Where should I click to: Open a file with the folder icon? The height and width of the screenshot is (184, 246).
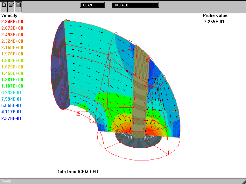[x=11, y=5]
